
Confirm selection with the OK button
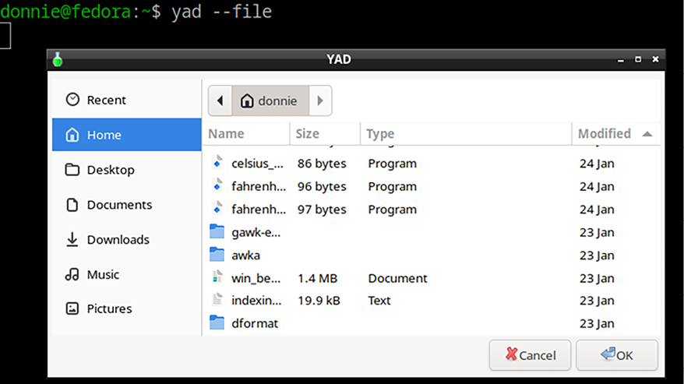pos(617,355)
